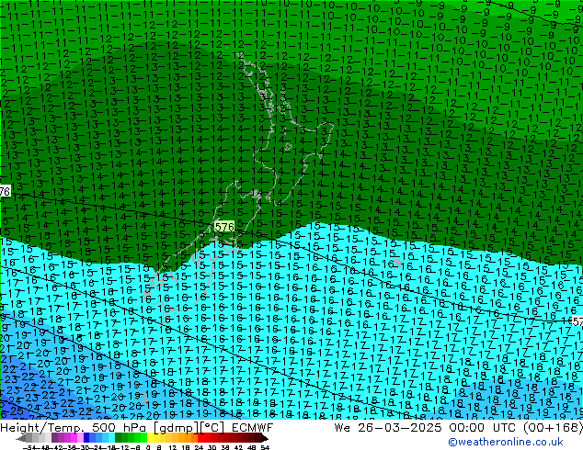Open the weatheronline.co.uk copyright link
Image resolution: width=583 pixels, height=450 pixels.
point(506,442)
